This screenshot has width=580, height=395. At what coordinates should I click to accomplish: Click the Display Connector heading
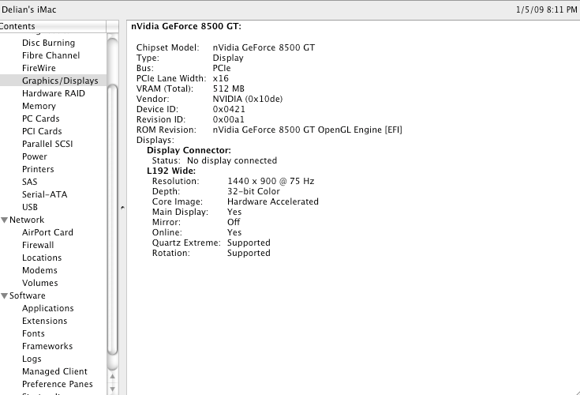point(189,150)
